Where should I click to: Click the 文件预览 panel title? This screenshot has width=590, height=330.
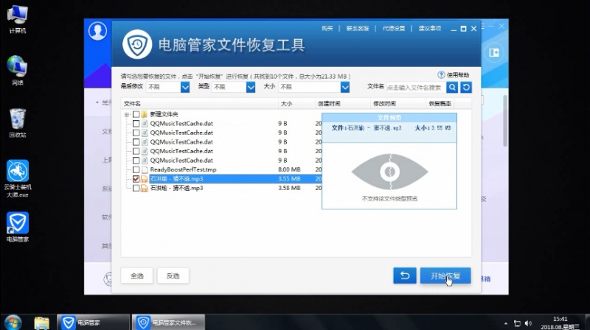tap(389, 118)
